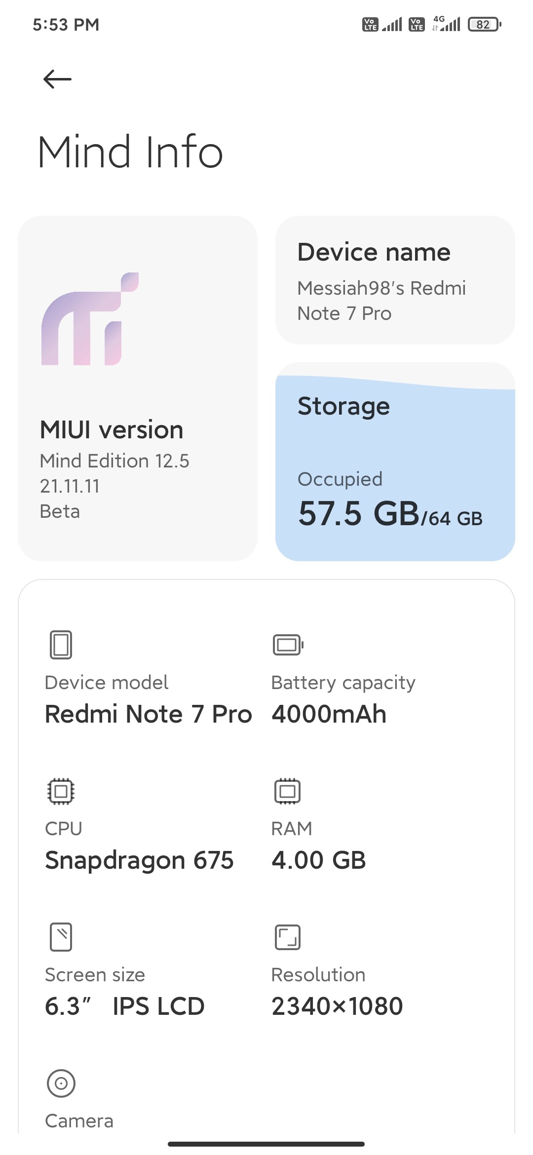533x1155 pixels.
Task: Tap the Snapdragon 675 CPU value
Action: 139,860
